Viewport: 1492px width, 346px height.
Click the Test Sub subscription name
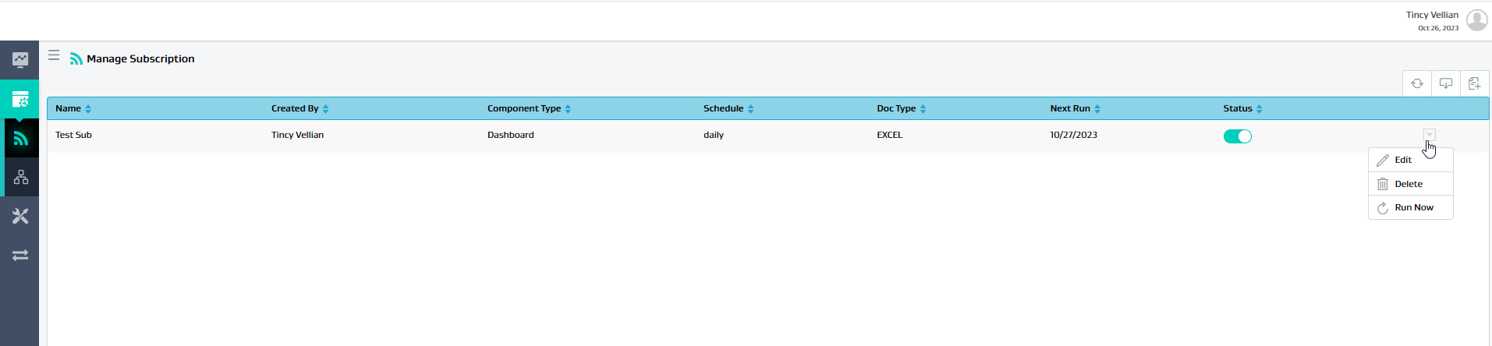tap(74, 135)
